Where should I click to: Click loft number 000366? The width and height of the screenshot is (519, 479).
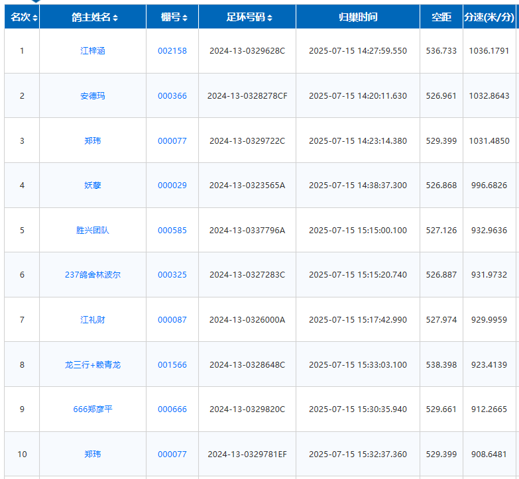click(x=172, y=96)
